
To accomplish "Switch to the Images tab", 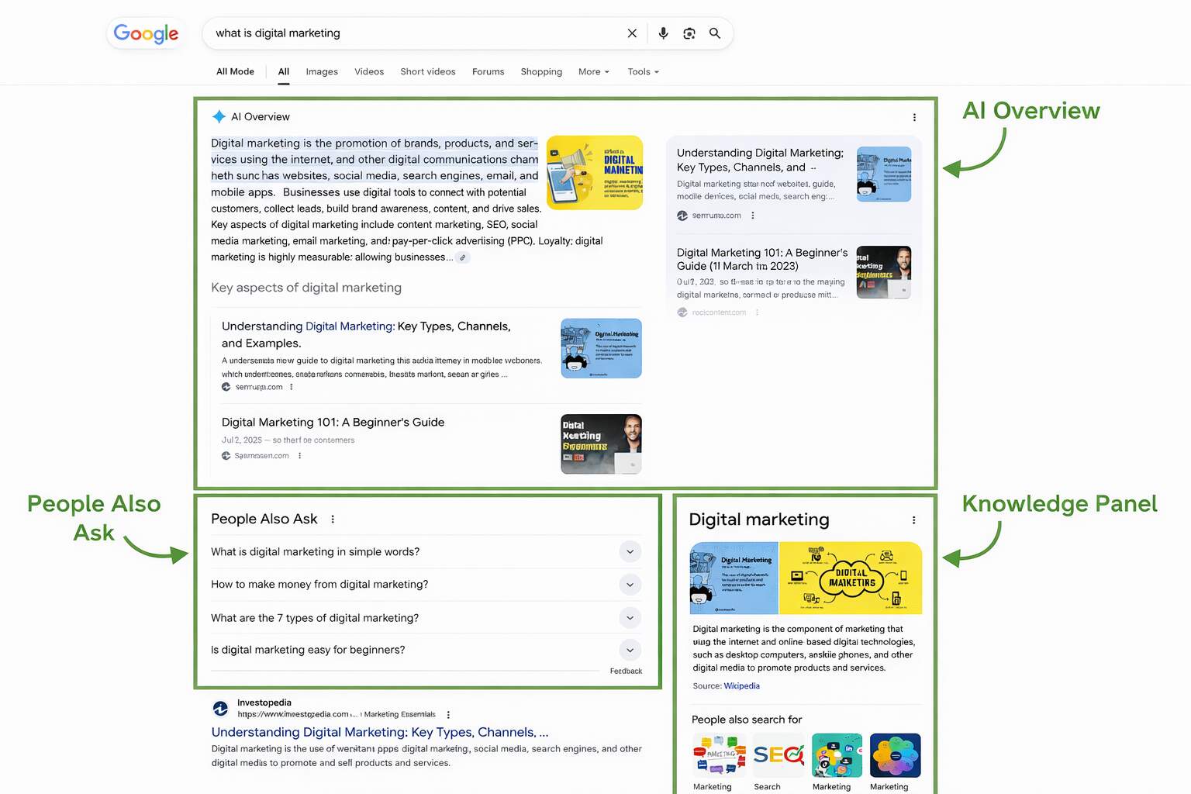I will point(321,71).
